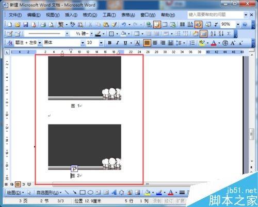Click the first image above 图 1

tap(85, 78)
